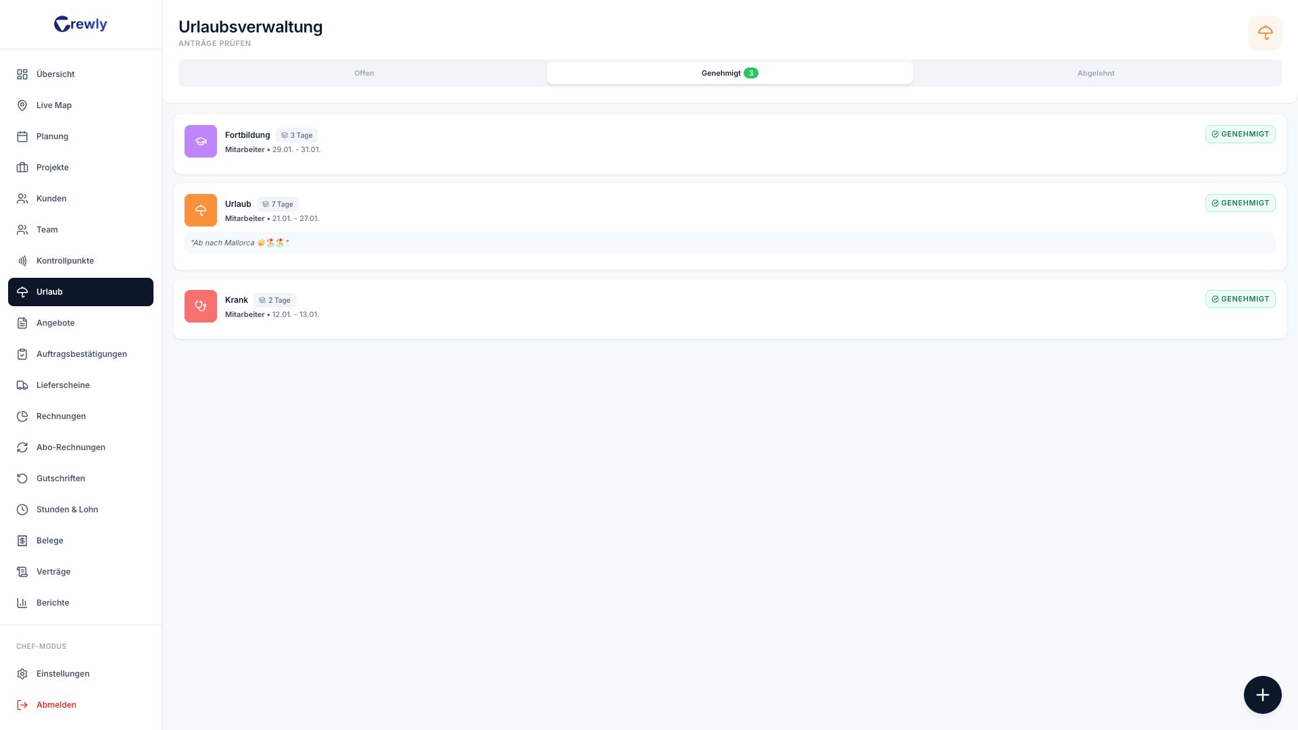Screen dimensions: 1298x730
Task: Select the Genehmigt tab
Action: click(729, 73)
